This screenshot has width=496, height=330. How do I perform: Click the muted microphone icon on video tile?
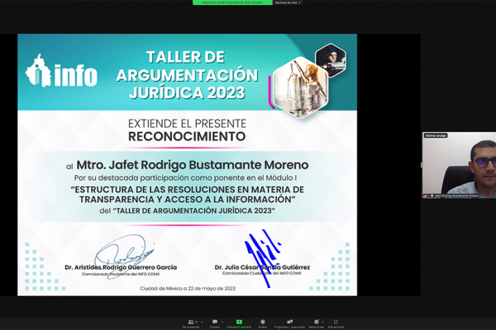[x=428, y=196]
